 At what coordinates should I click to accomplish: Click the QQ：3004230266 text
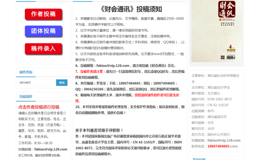coord(89,89)
